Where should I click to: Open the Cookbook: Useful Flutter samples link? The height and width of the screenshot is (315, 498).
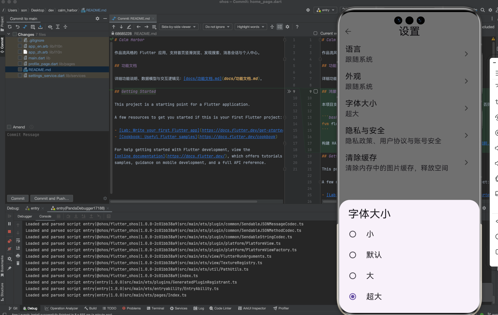click(x=158, y=137)
